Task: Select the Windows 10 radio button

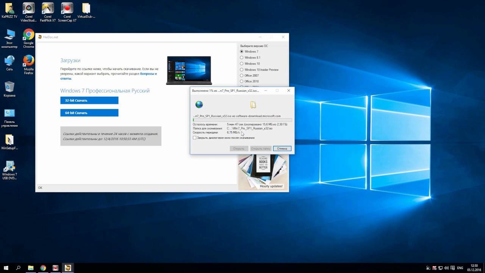Action: point(242,64)
